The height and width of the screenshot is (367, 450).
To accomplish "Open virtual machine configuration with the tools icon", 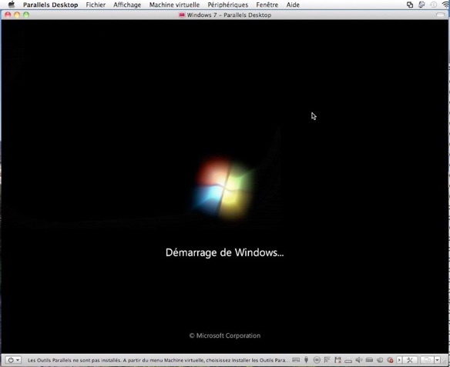I will tap(409, 360).
